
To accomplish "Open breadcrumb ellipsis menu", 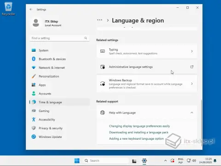I will pos(100,20).
